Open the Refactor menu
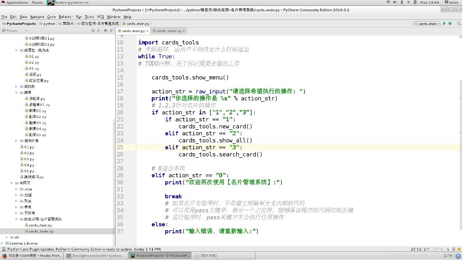This screenshot has width=463, height=260. coord(65,17)
